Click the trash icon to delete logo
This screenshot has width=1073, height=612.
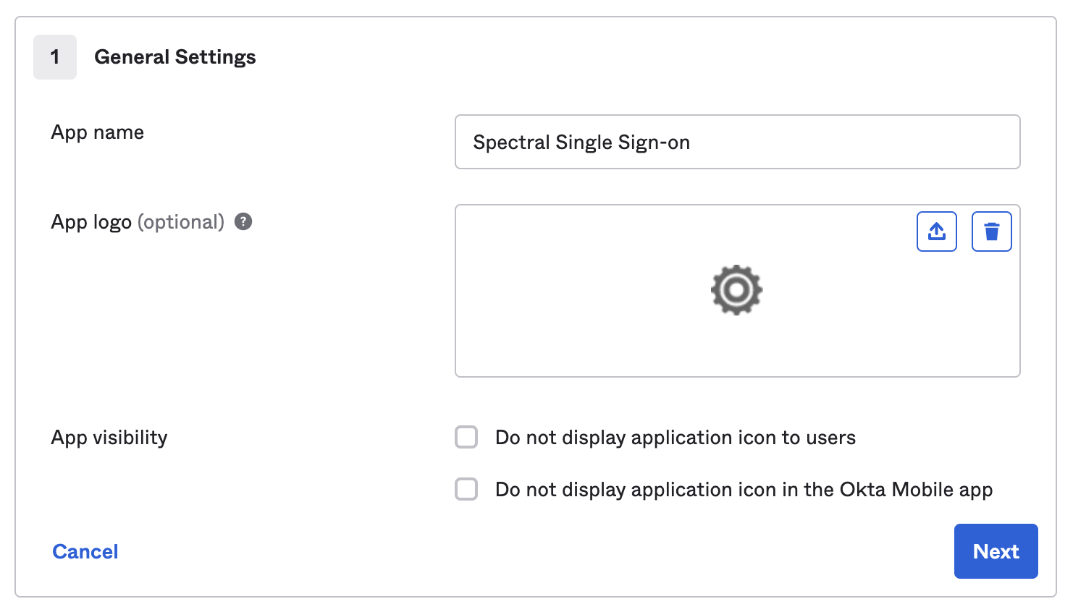991,231
